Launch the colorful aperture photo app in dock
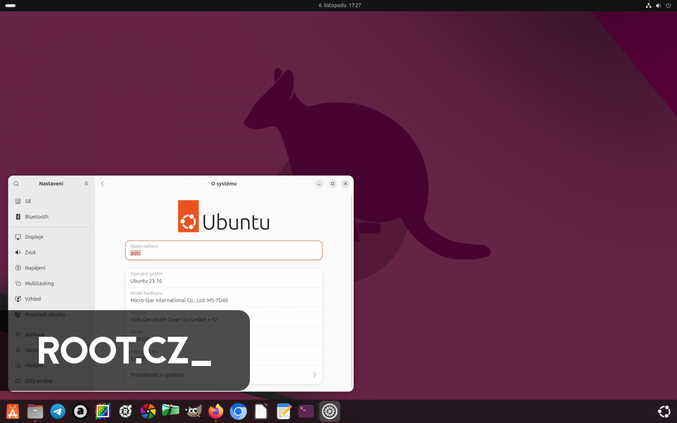 pyautogui.click(x=148, y=412)
